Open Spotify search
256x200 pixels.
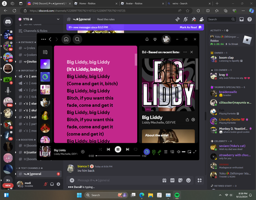pyautogui.click(x=77, y=39)
